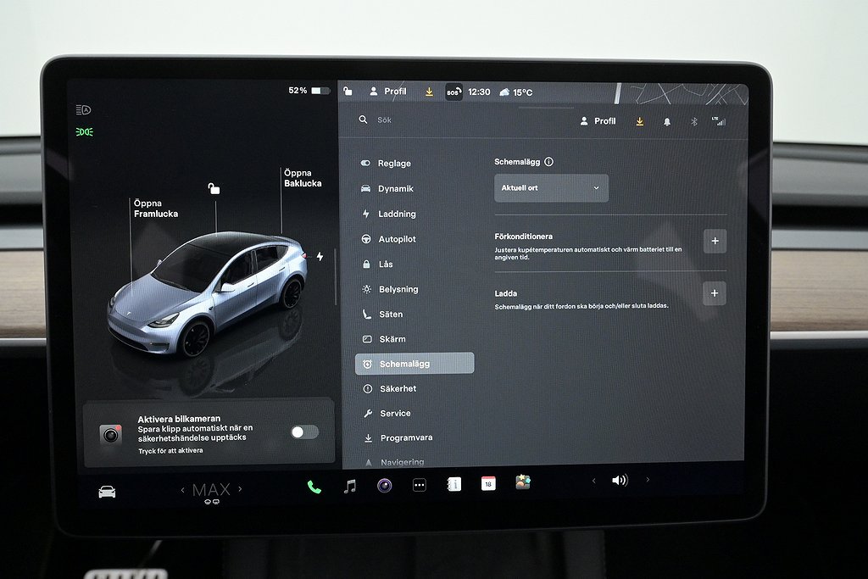Open the calendar app icon
Image resolution: width=868 pixels, height=579 pixels.
pyautogui.click(x=488, y=483)
